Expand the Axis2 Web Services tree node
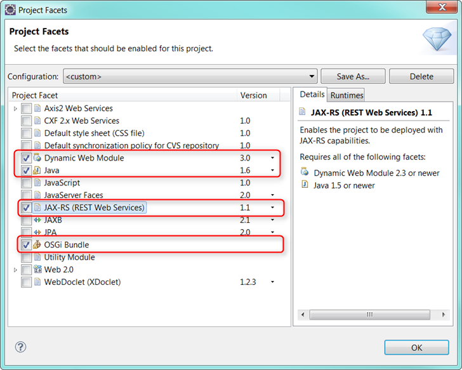462x370 pixels. coord(16,109)
